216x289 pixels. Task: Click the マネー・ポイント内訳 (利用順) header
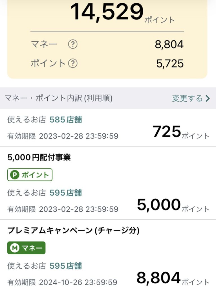coord(58,98)
